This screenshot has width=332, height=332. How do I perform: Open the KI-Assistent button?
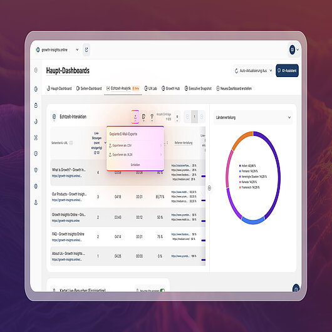[287, 71]
